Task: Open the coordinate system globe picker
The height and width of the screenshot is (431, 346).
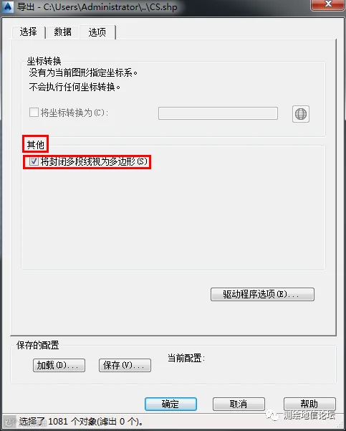Action: (x=301, y=114)
